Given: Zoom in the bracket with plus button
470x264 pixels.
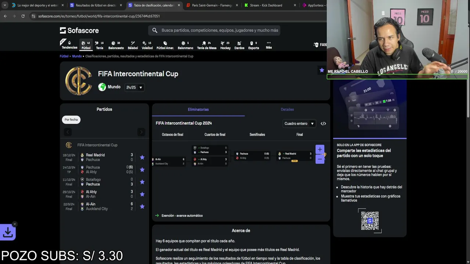Looking at the screenshot, I should coord(320,150).
